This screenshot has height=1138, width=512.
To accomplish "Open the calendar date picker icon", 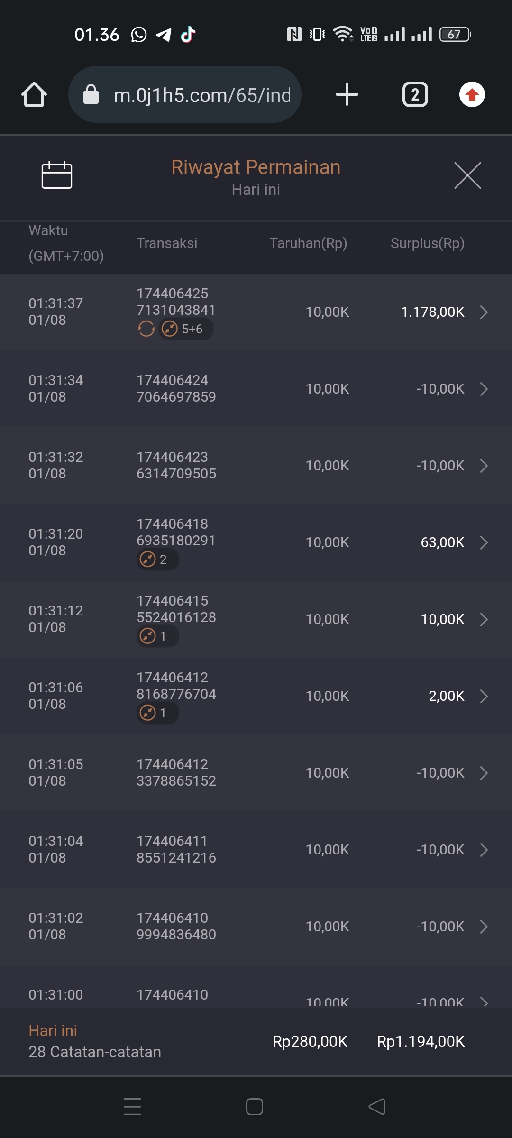I will click(57, 175).
